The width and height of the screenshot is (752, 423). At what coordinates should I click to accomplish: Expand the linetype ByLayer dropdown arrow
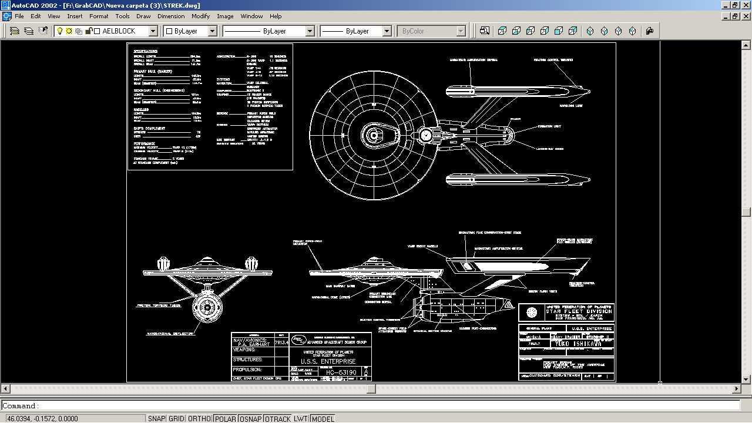click(310, 31)
